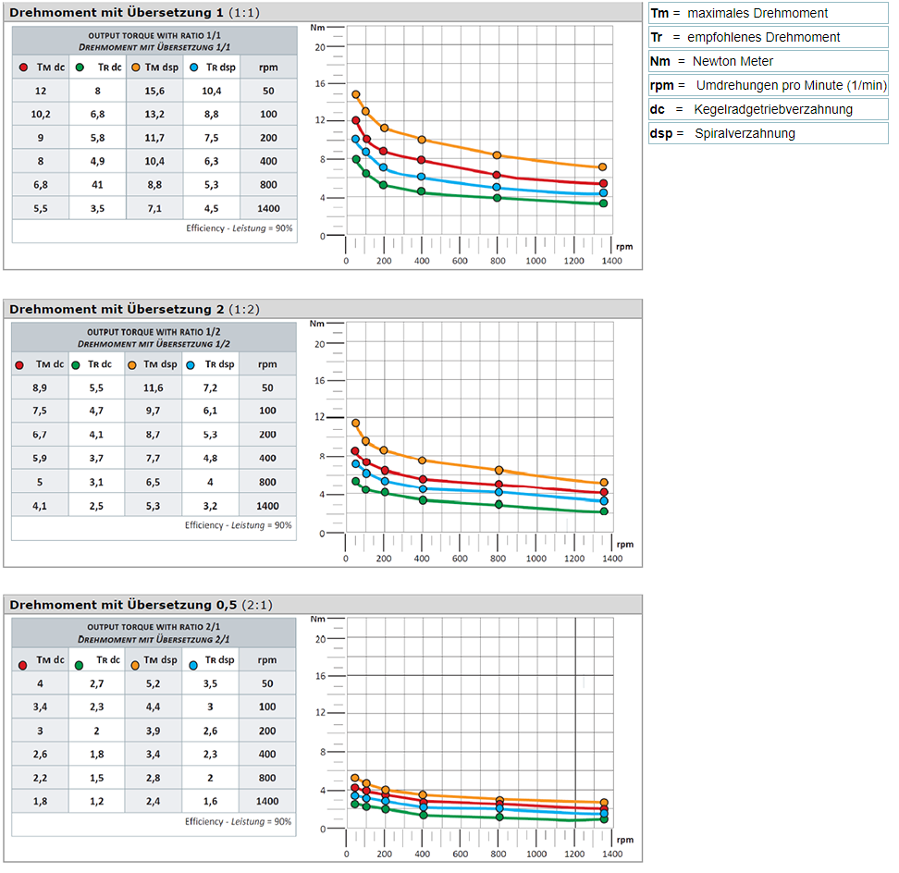Click 'Efficiency - Leistung = 90%' under ratio 2/1 table
Screen dimensions: 899x873
tap(238, 822)
